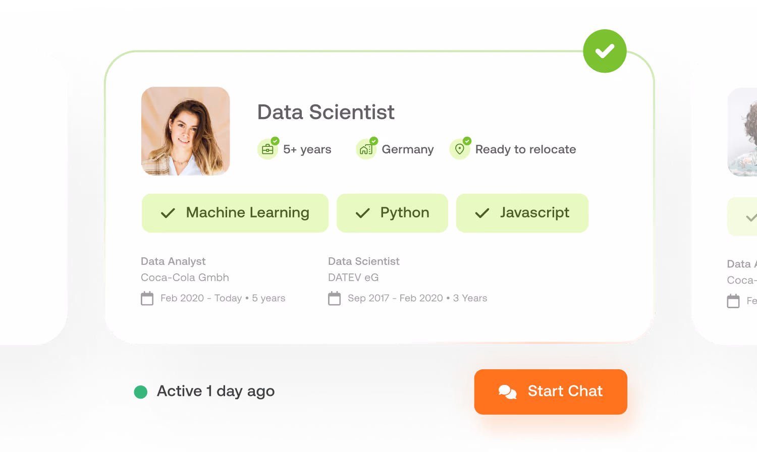
Task: Click the Active 1 day ago text
Action: [216, 391]
